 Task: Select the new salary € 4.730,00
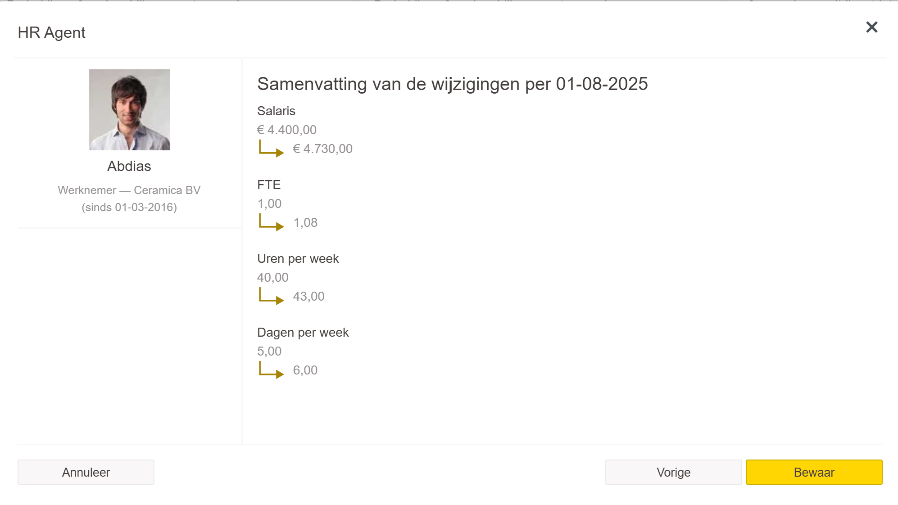pos(323,149)
